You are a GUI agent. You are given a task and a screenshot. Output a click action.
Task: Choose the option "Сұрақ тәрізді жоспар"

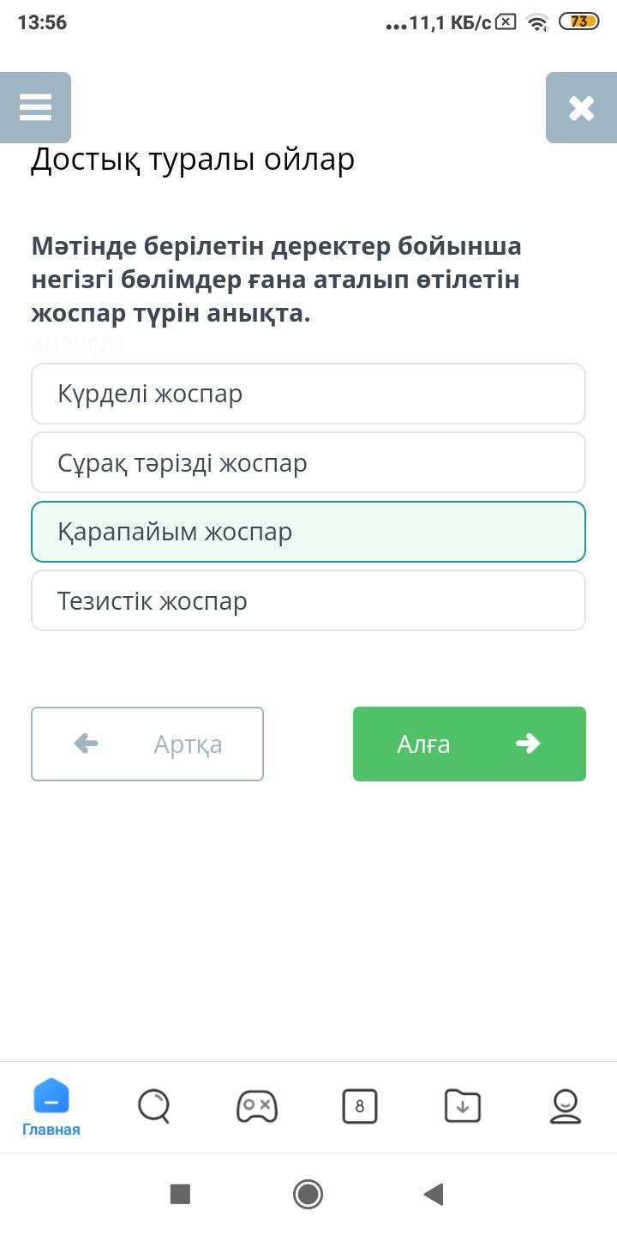click(x=308, y=463)
